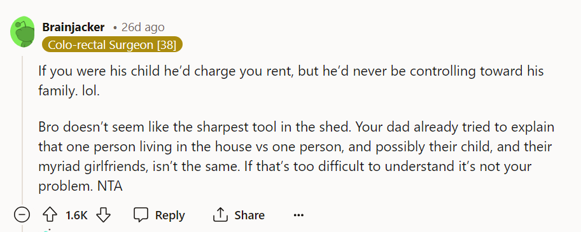Click the "26d ago" timestamp permalink

pos(143,27)
